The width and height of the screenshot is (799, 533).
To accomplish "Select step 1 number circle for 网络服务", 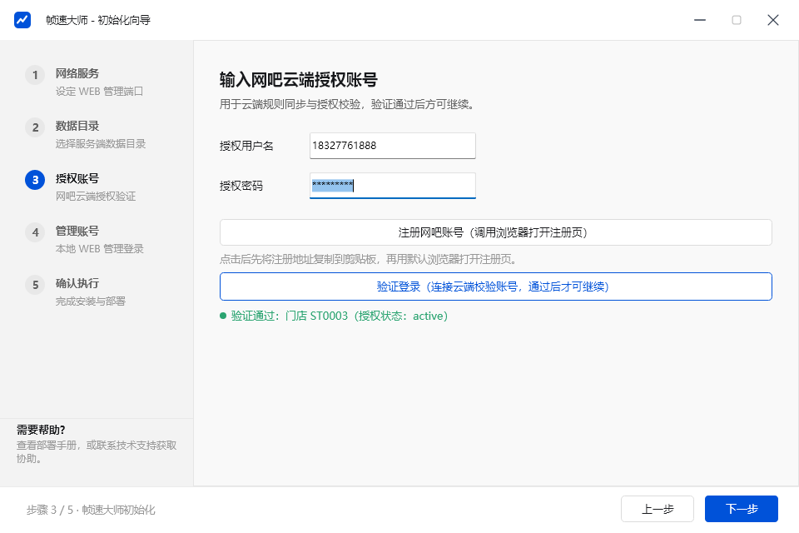I will pos(35,75).
